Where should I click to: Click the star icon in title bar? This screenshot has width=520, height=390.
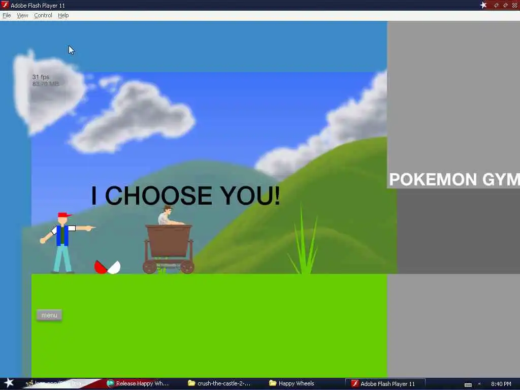point(483,5)
